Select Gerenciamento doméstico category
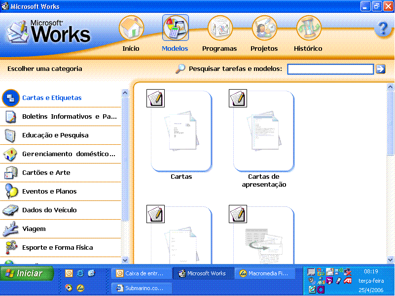Image resolution: width=395 pixels, height=296 pixels. (61, 154)
